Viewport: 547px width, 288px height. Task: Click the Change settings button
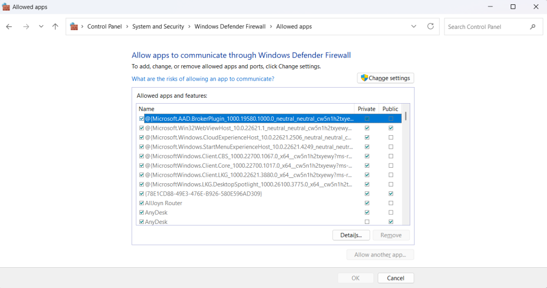point(386,78)
